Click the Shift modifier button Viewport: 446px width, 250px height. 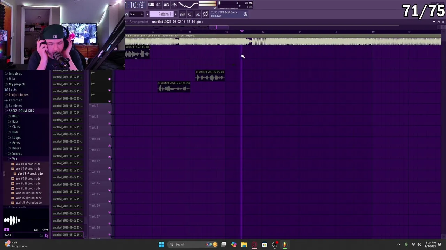pos(183,14)
